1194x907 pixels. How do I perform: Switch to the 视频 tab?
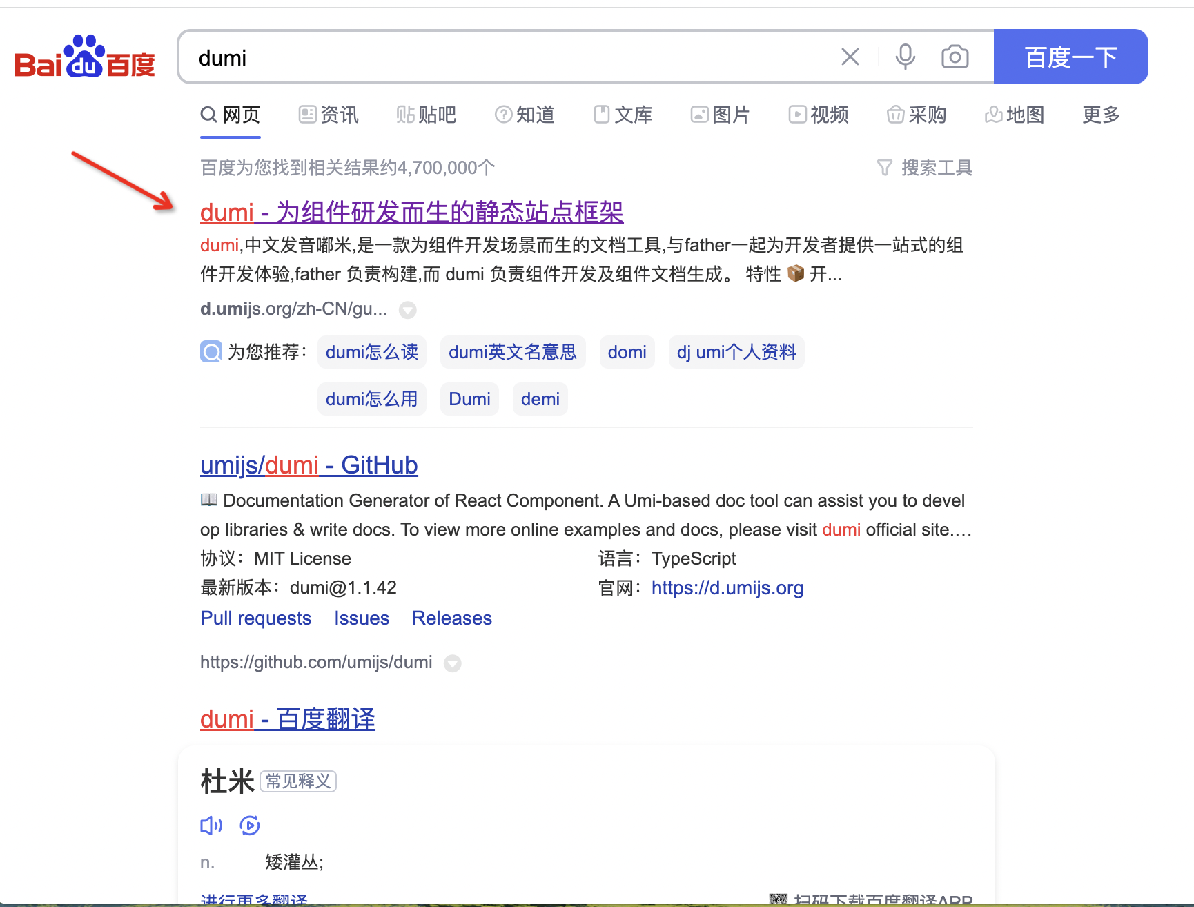(x=819, y=115)
